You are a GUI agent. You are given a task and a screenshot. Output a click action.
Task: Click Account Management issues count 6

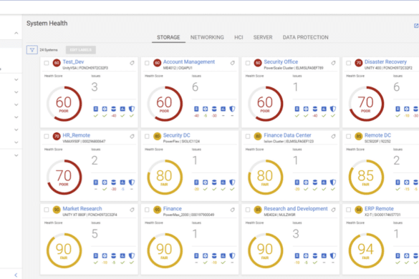point(195,87)
